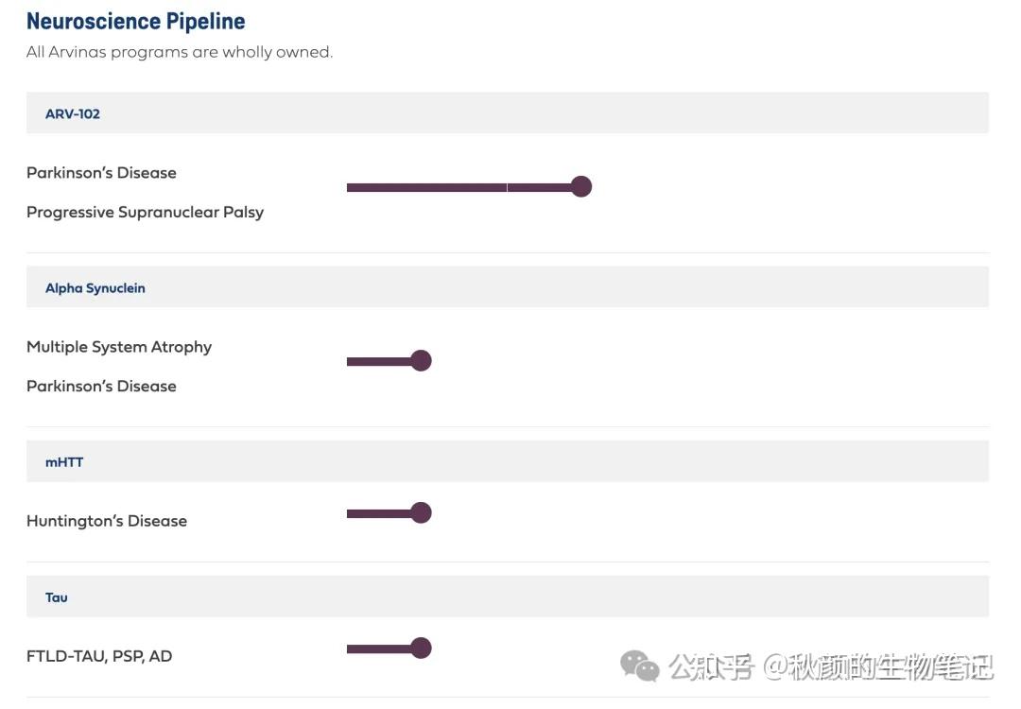Image resolution: width=1021 pixels, height=709 pixels.
Task: Click 'All Arvinas programs are wholly owned' text
Action: pyautogui.click(x=180, y=52)
